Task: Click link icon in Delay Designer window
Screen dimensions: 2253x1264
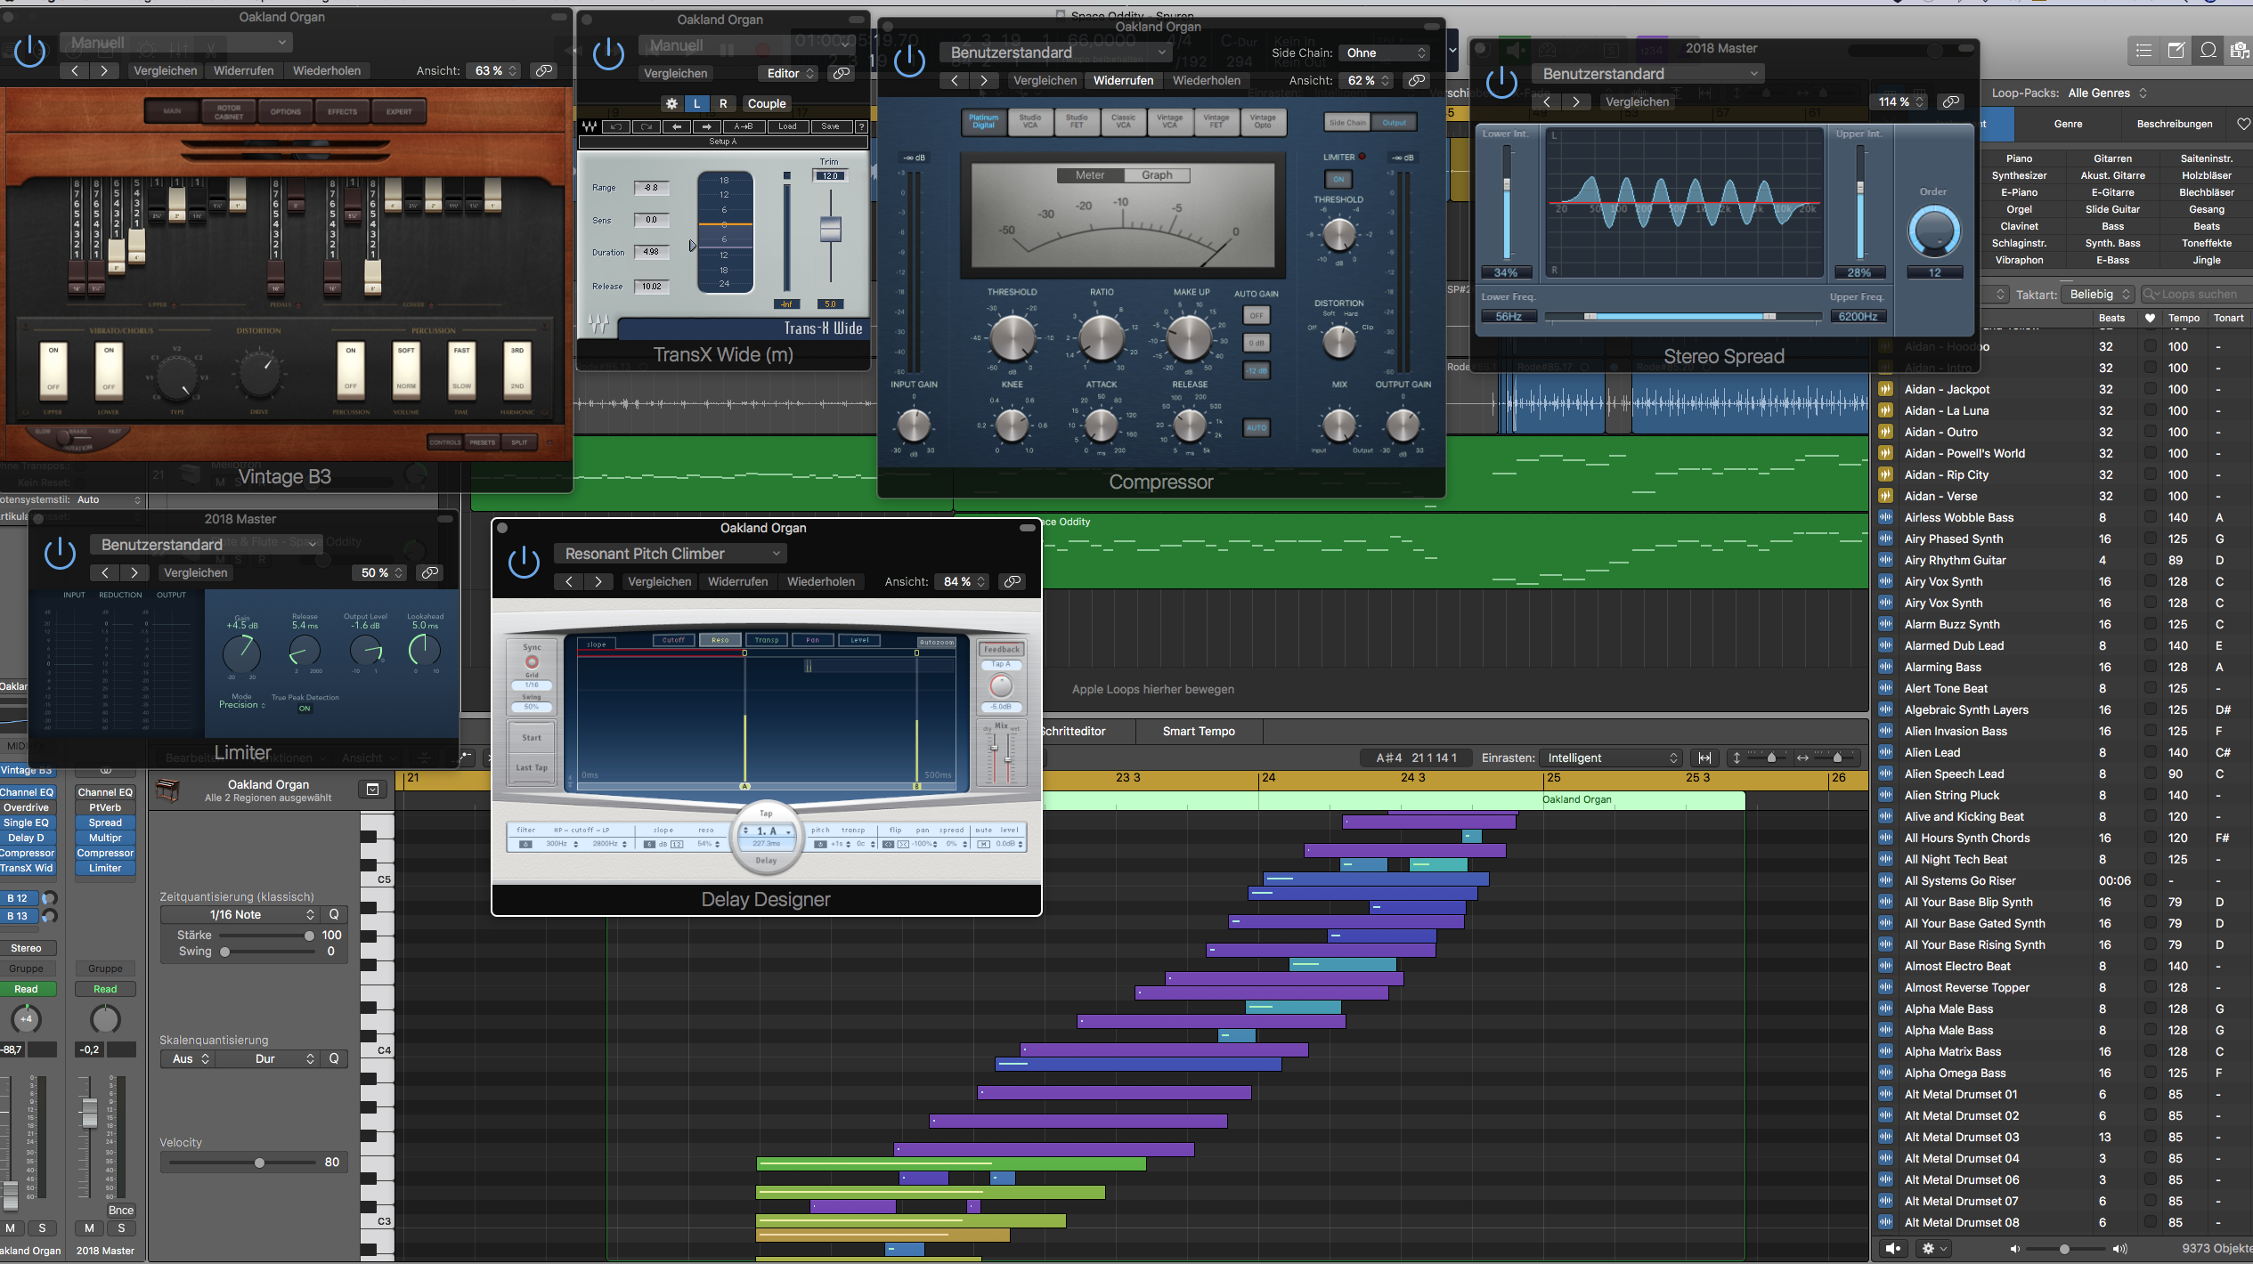Action: pyautogui.click(x=1012, y=581)
